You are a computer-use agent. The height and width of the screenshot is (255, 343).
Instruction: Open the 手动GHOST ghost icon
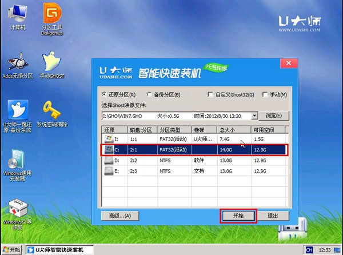pos(52,63)
